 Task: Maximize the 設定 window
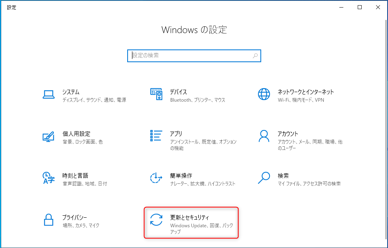point(359,7)
